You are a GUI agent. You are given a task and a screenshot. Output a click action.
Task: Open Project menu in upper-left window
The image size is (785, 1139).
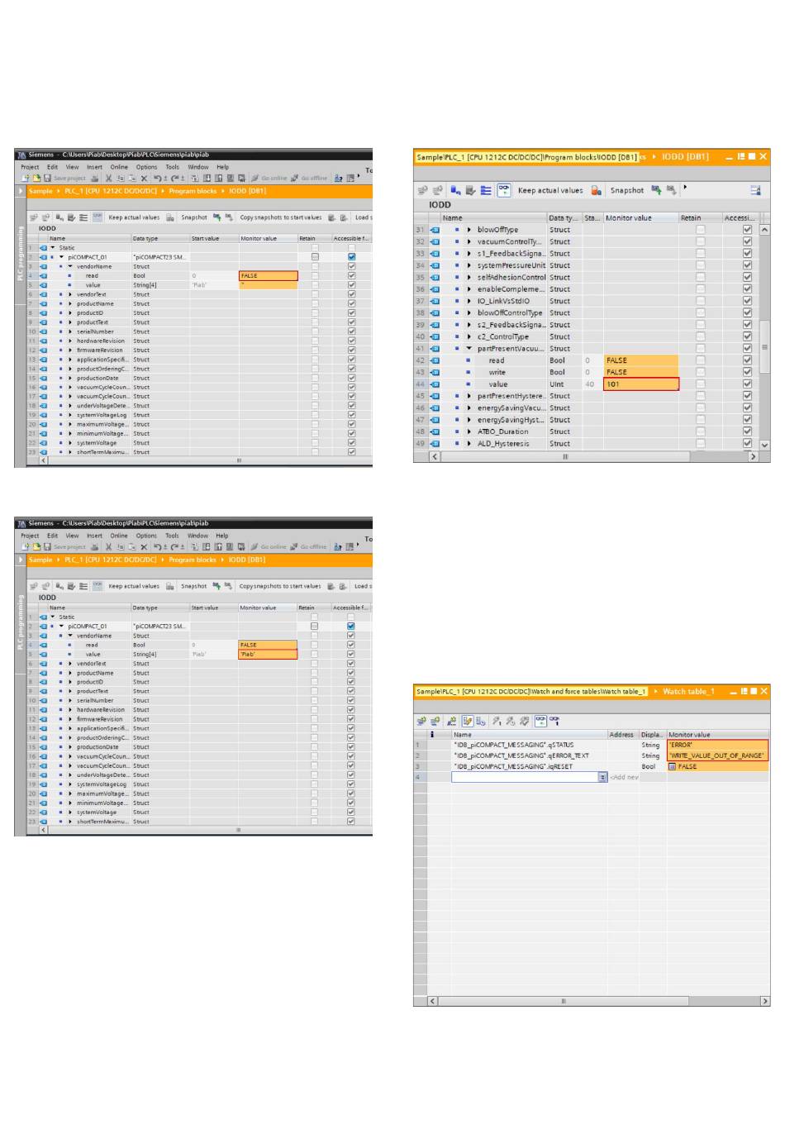[30, 167]
